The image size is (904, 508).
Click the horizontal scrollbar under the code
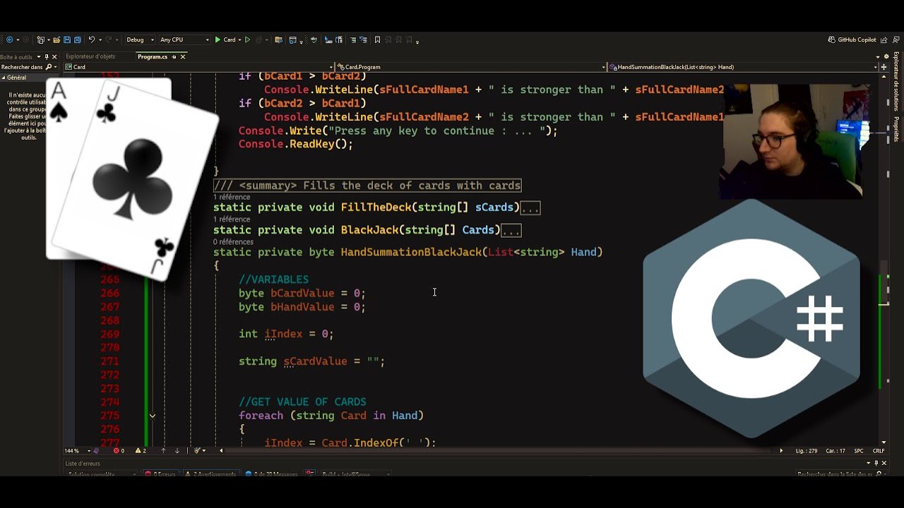point(501,451)
